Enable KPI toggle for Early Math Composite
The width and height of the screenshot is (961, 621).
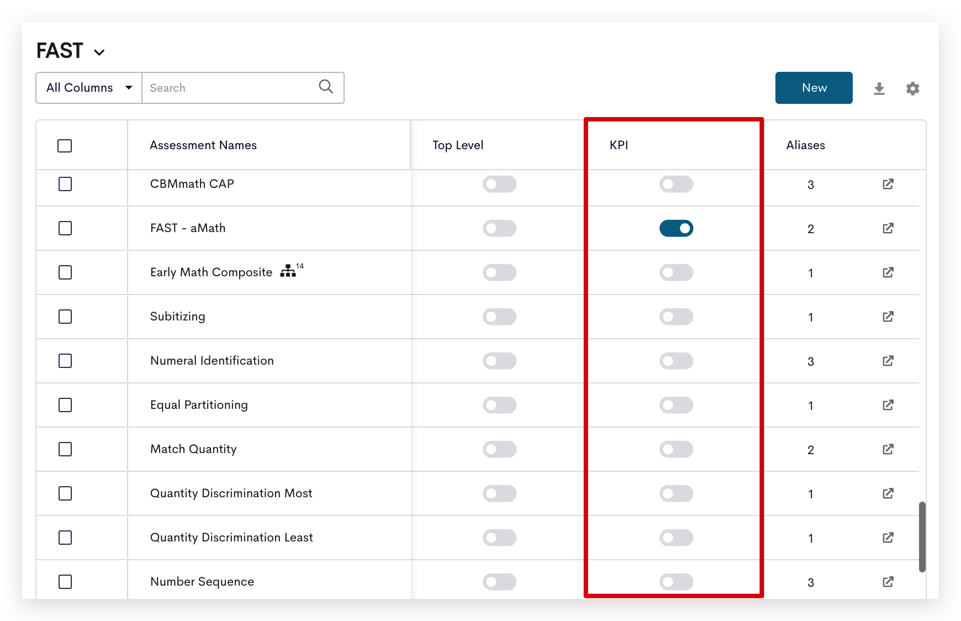tap(676, 272)
